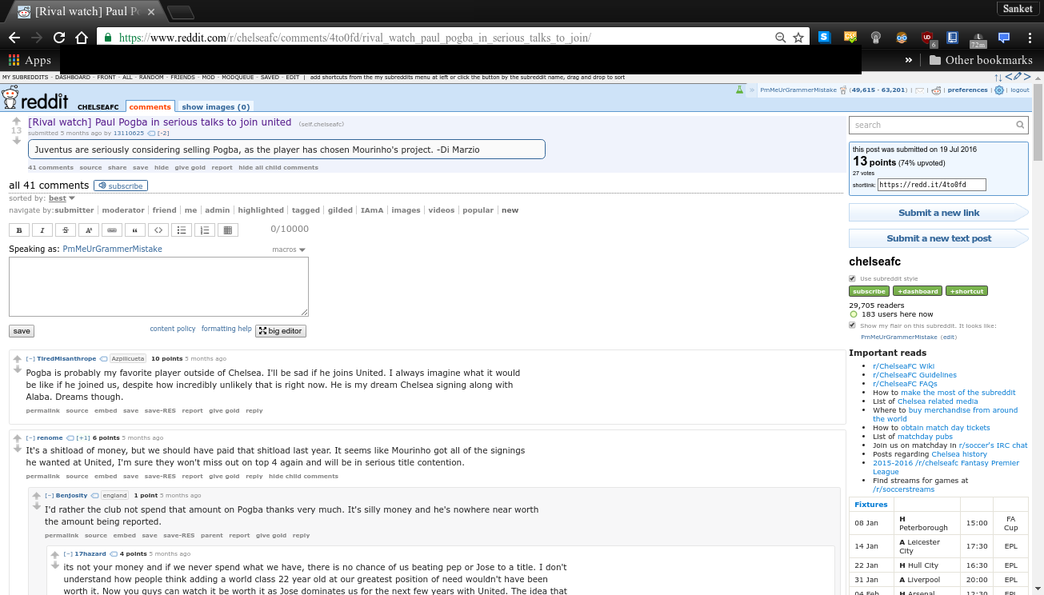Screen dimensions: 1044x595
Task: Open the MODQUEUE item in top bar
Action: pos(238,78)
